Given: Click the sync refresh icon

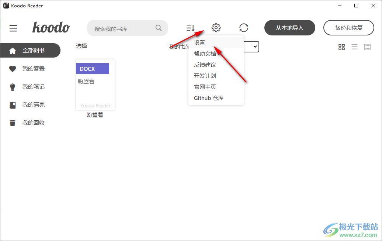Looking at the screenshot, I should tap(244, 28).
